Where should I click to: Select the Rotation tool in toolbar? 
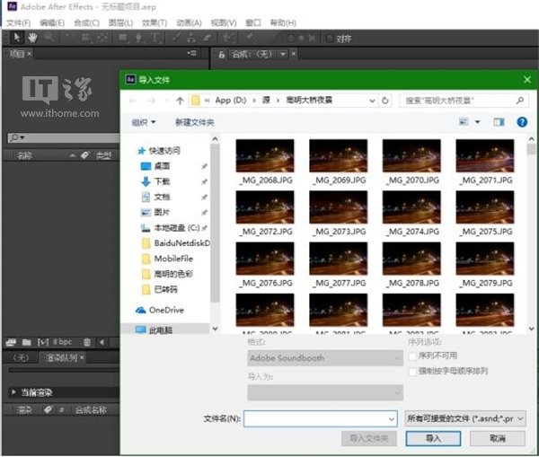click(x=70, y=38)
